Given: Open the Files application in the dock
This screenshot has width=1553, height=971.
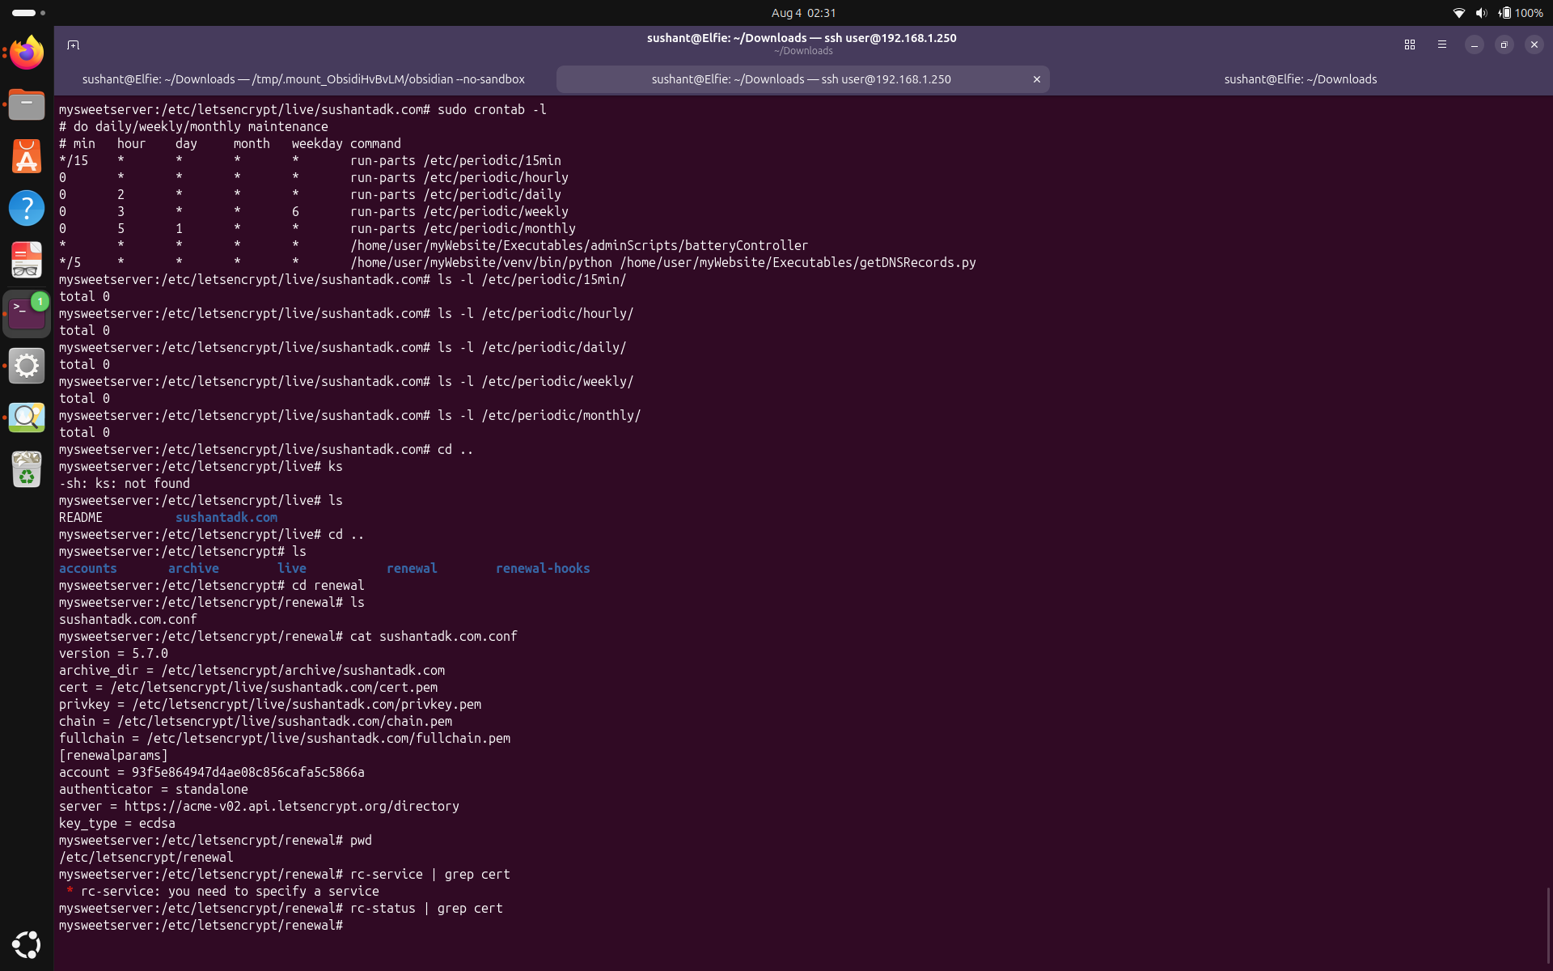Looking at the screenshot, I should point(27,104).
